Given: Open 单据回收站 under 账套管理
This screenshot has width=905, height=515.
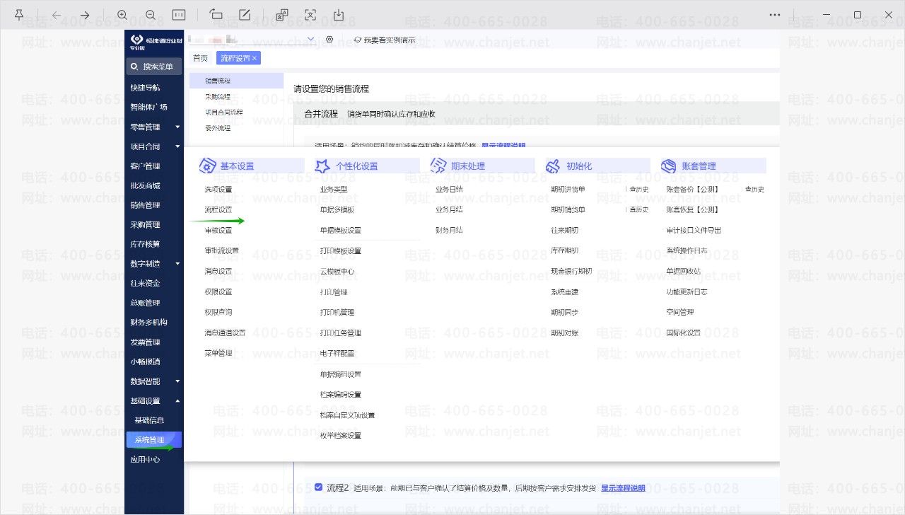Looking at the screenshot, I should [x=684, y=272].
